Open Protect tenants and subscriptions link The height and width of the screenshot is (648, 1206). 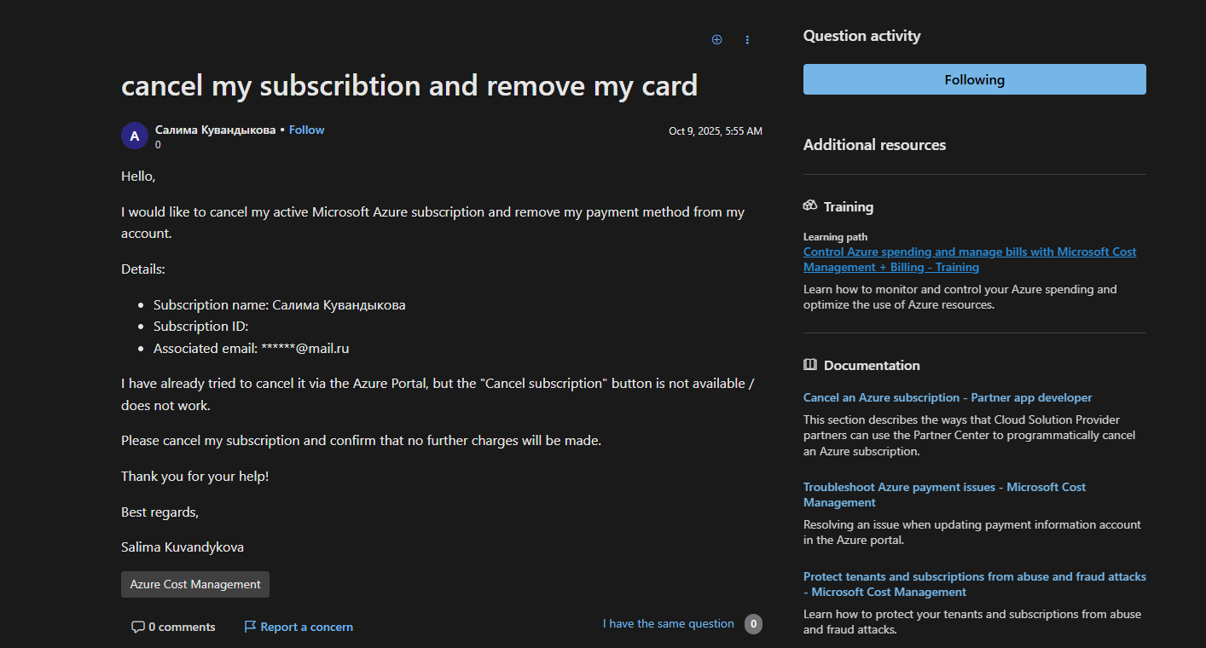(x=975, y=584)
